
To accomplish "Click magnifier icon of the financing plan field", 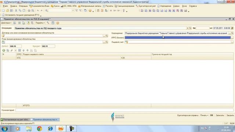I will (106, 42).
